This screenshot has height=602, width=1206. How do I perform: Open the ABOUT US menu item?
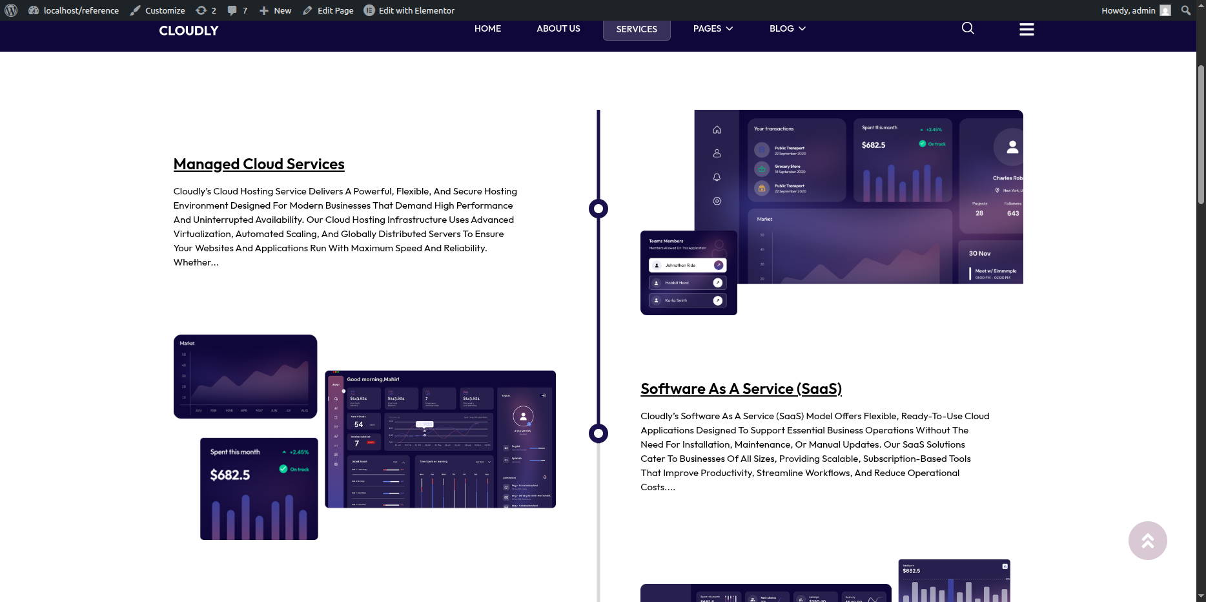pyautogui.click(x=558, y=28)
